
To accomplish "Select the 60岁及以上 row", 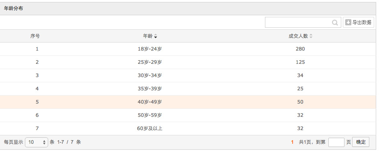I will 188,129.
